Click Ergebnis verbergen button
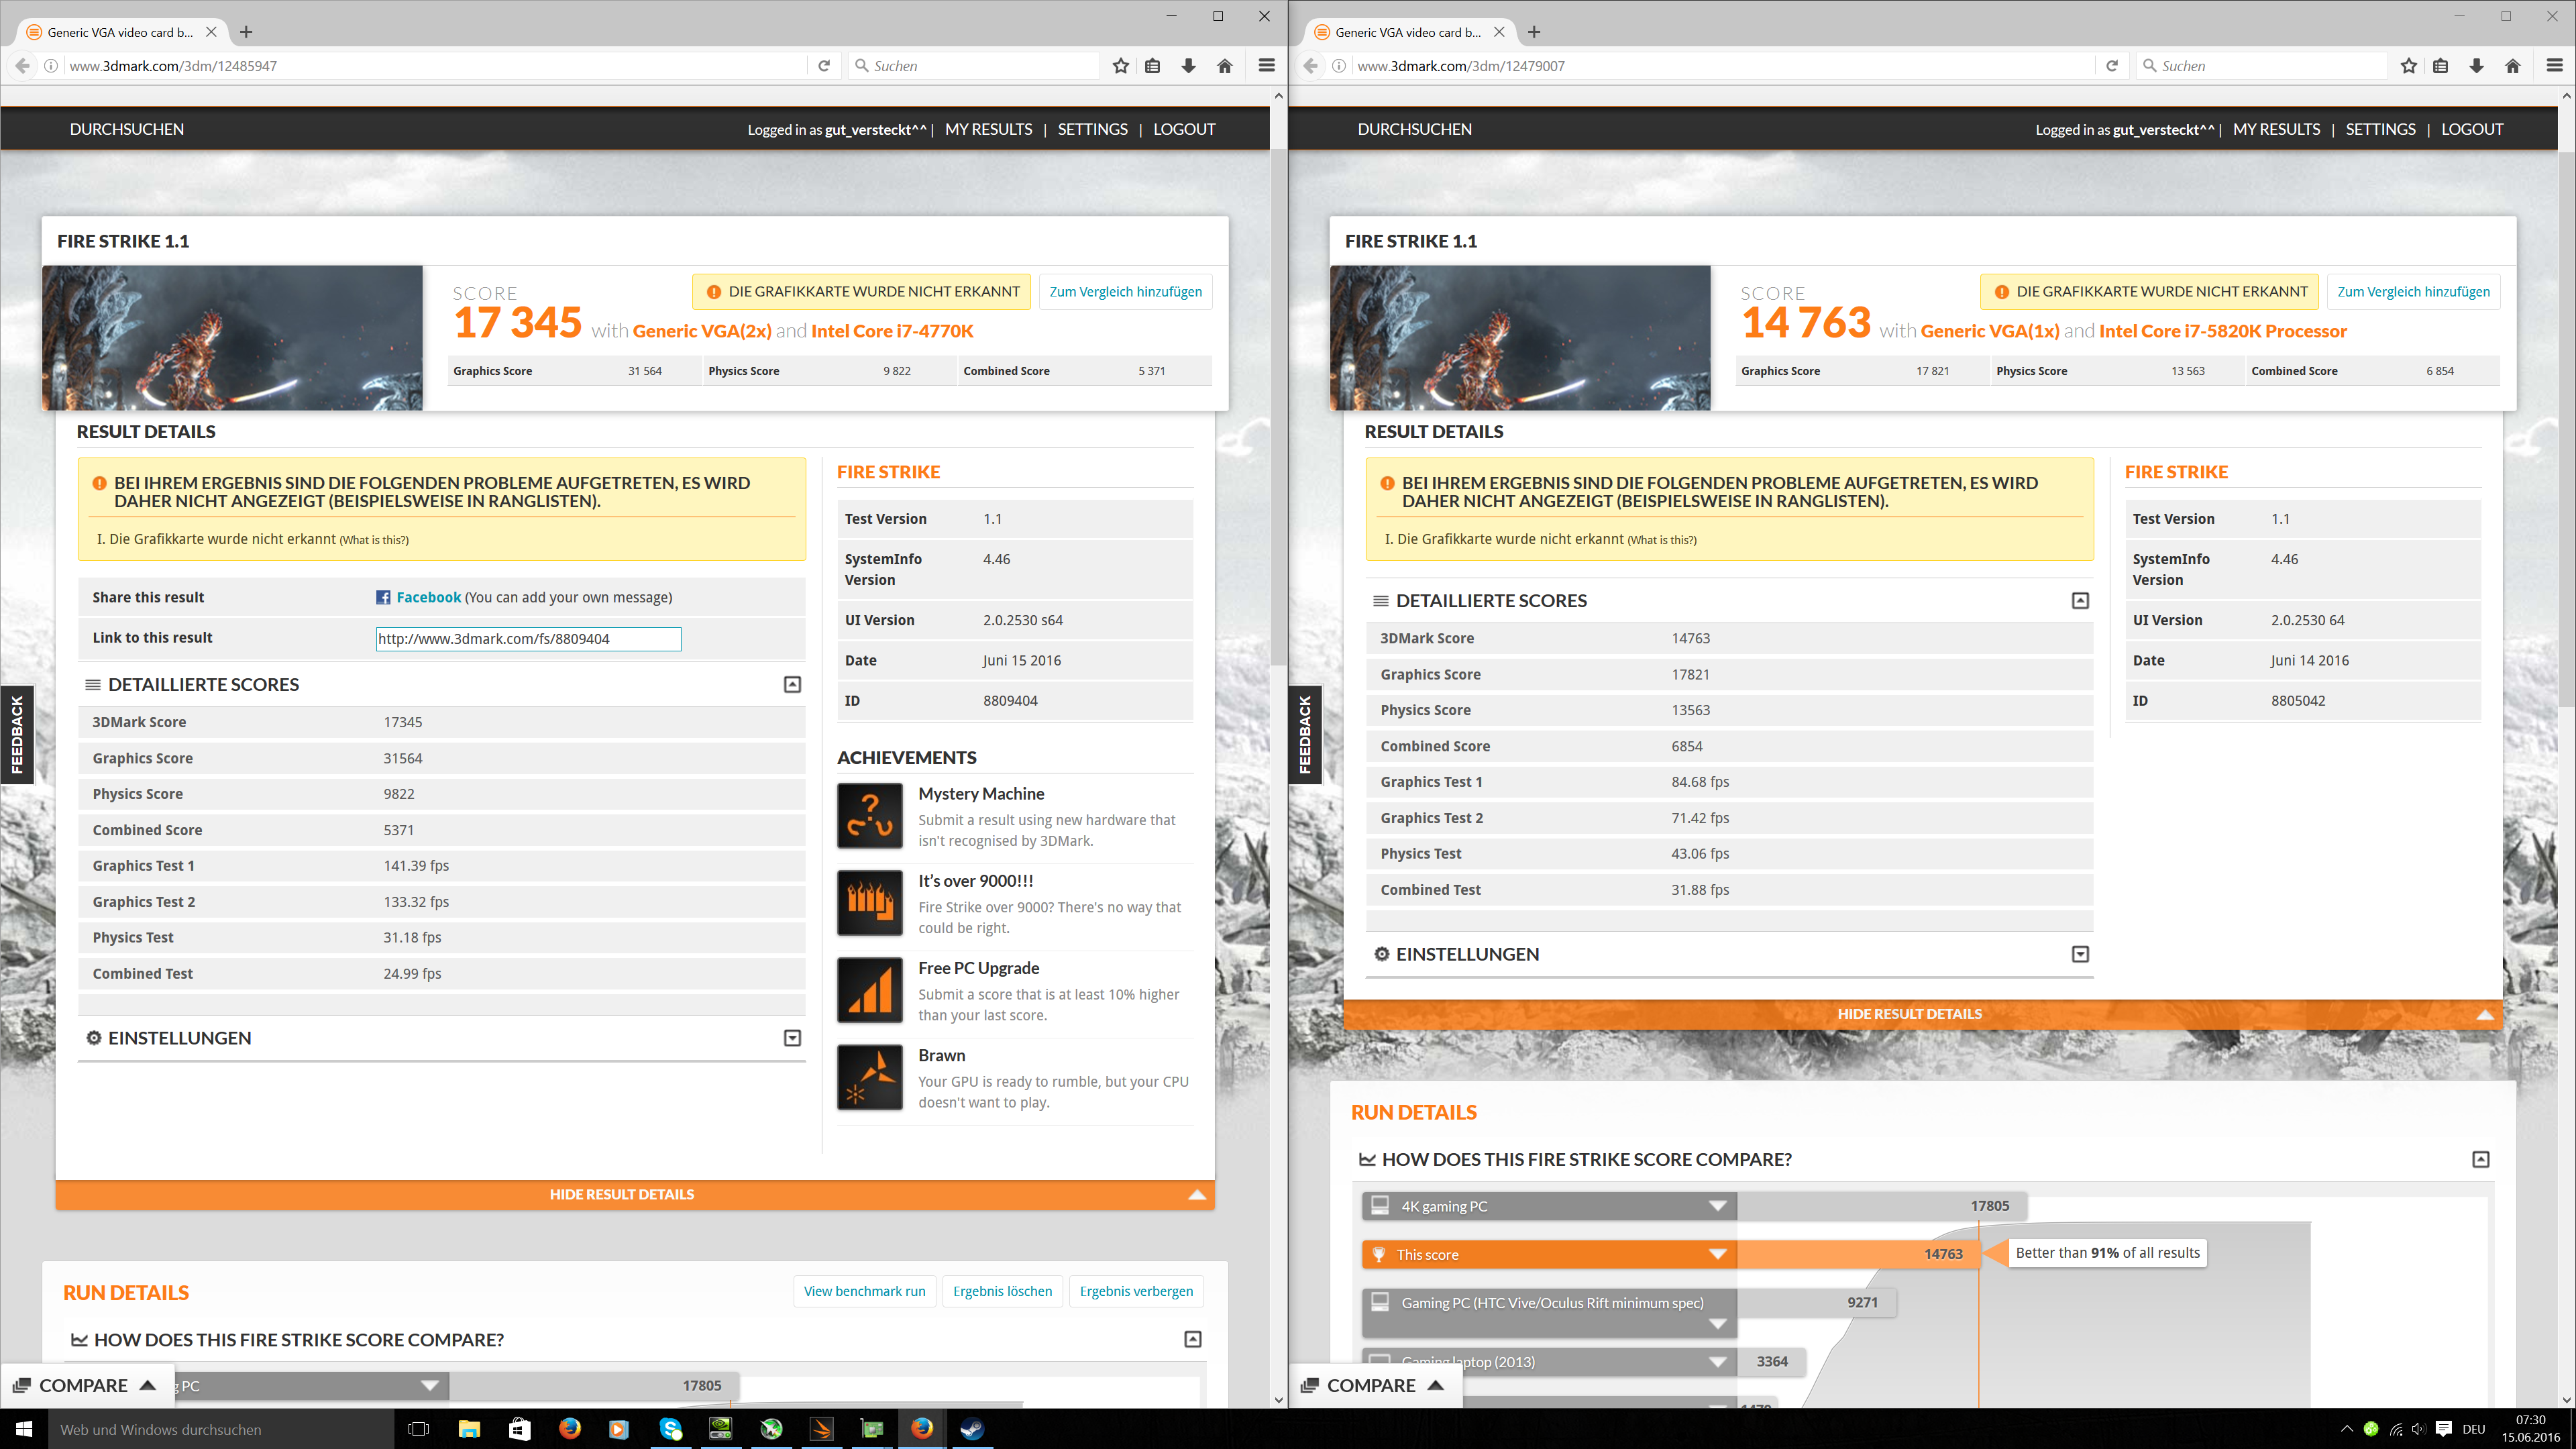2576x1449 pixels. 1137,1291
